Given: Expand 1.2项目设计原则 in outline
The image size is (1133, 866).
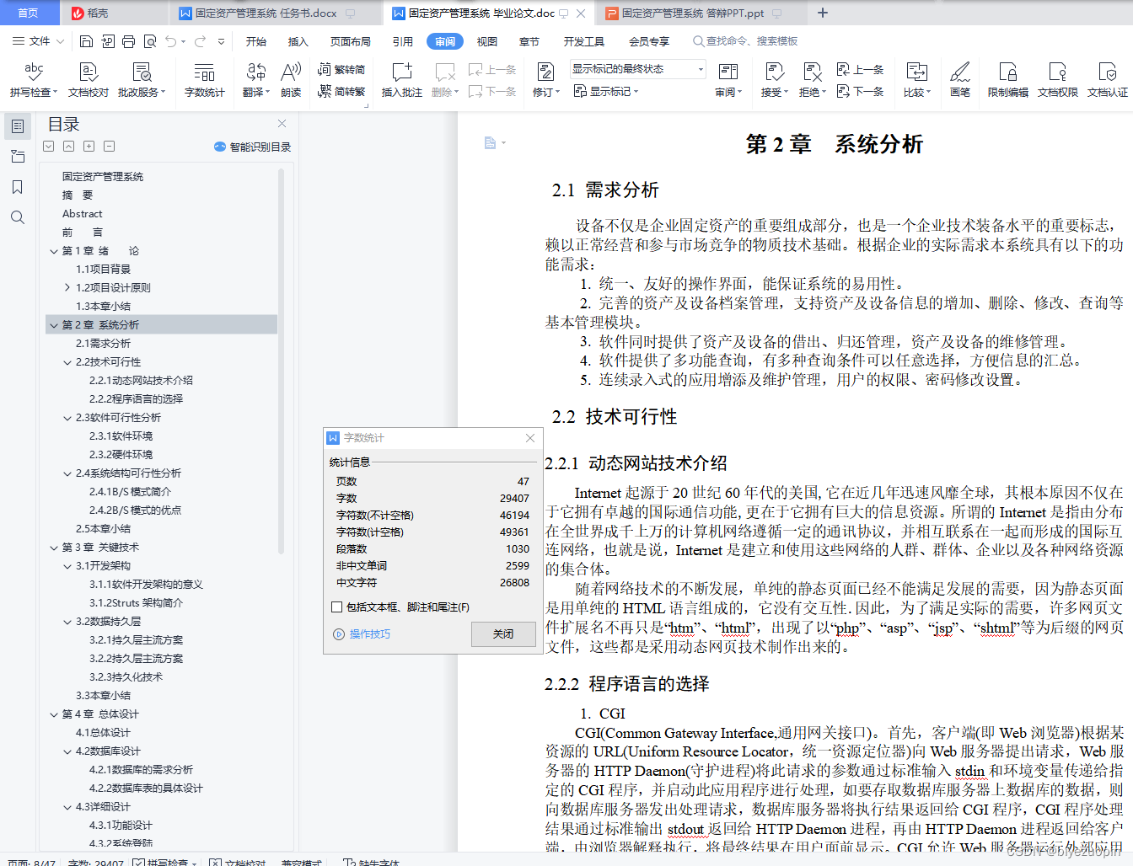Looking at the screenshot, I should click(x=67, y=288).
